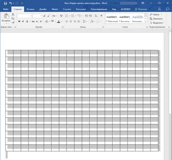
Task: Open the comments speech bubble icon
Action: [168, 9]
